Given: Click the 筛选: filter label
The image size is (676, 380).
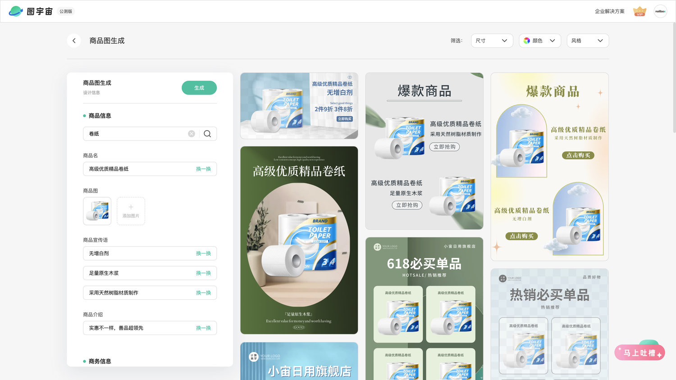Looking at the screenshot, I should click(x=457, y=41).
